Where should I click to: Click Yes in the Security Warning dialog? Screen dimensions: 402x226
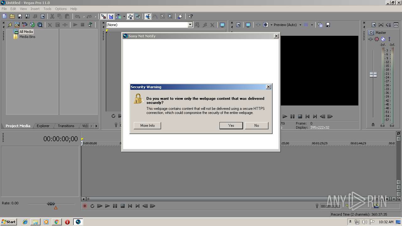(x=231, y=126)
